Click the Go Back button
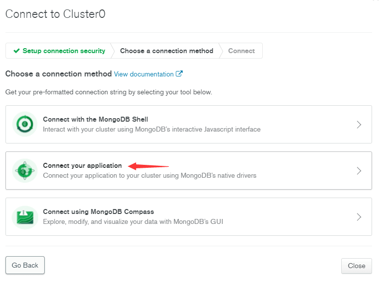The height and width of the screenshot is (282, 382). pos(25,265)
